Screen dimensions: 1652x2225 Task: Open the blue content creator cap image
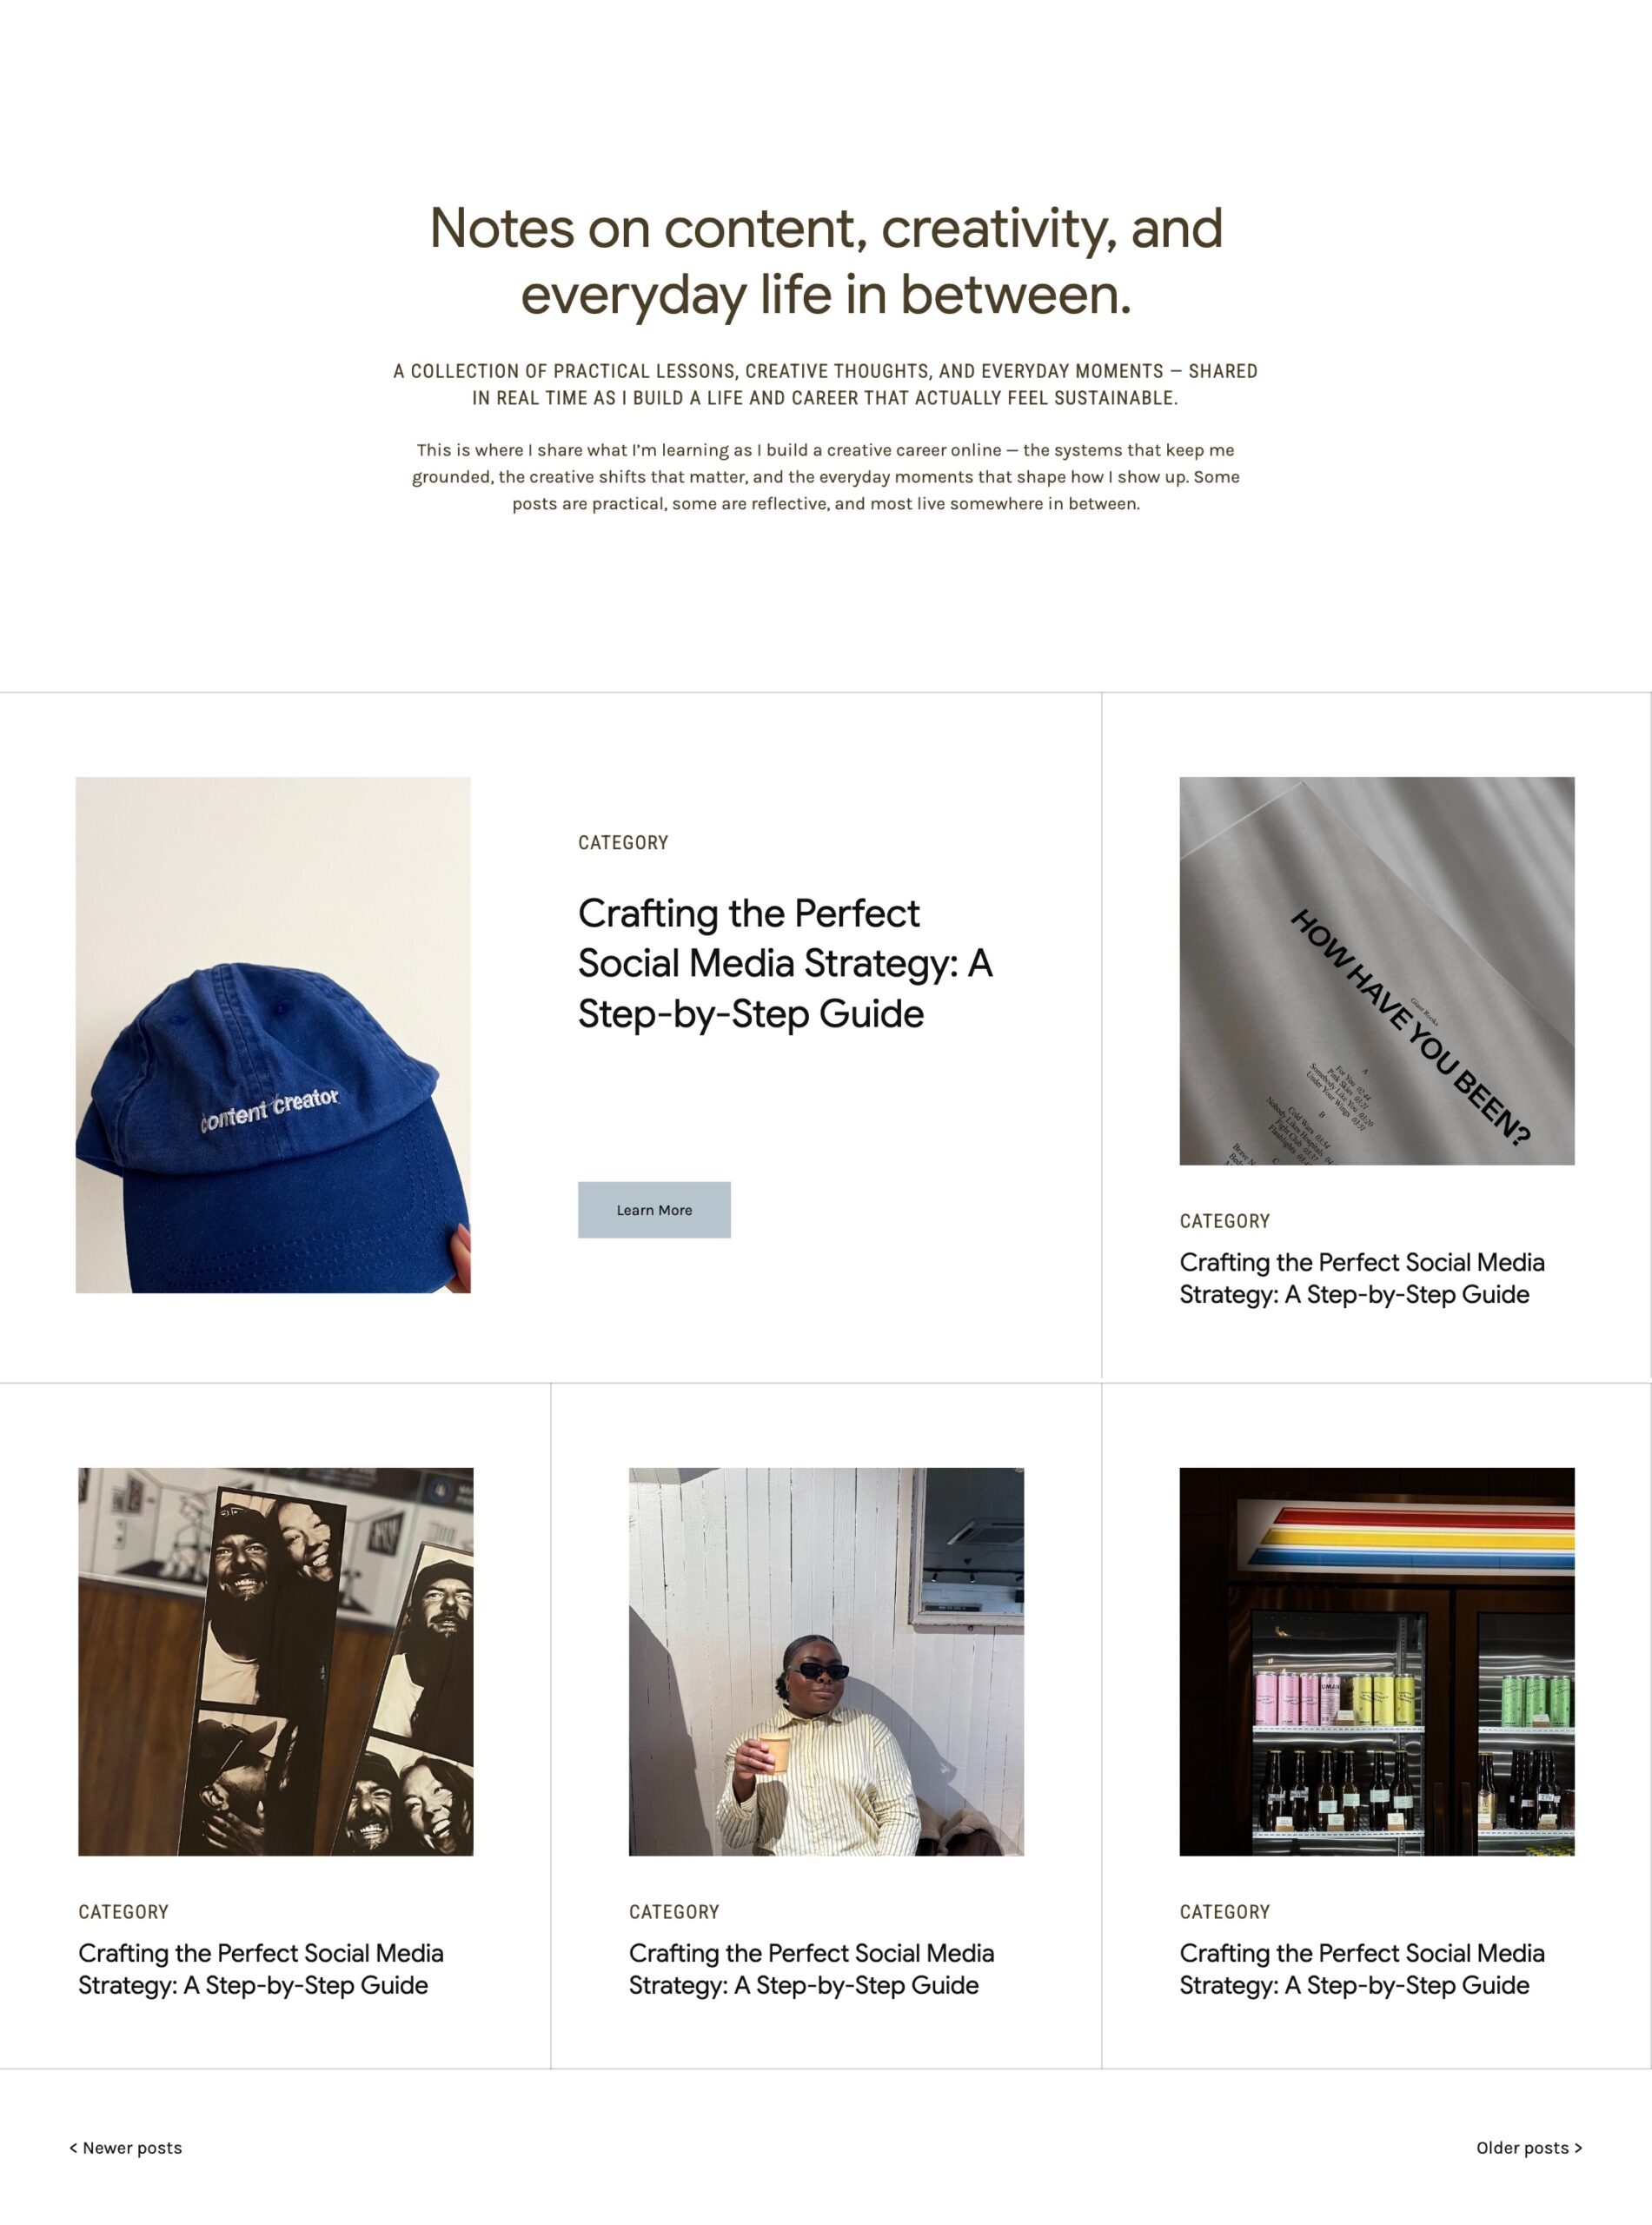pos(273,1035)
